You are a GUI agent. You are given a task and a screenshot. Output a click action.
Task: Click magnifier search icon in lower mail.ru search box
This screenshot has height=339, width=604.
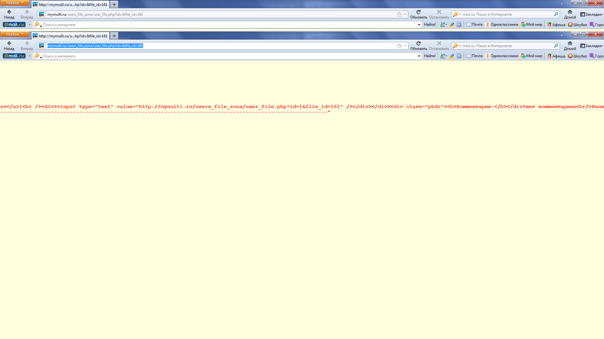pyautogui.click(x=556, y=46)
